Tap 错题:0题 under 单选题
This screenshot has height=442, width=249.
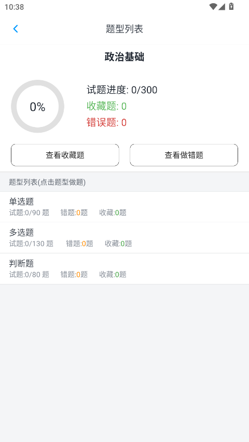[x=74, y=212]
